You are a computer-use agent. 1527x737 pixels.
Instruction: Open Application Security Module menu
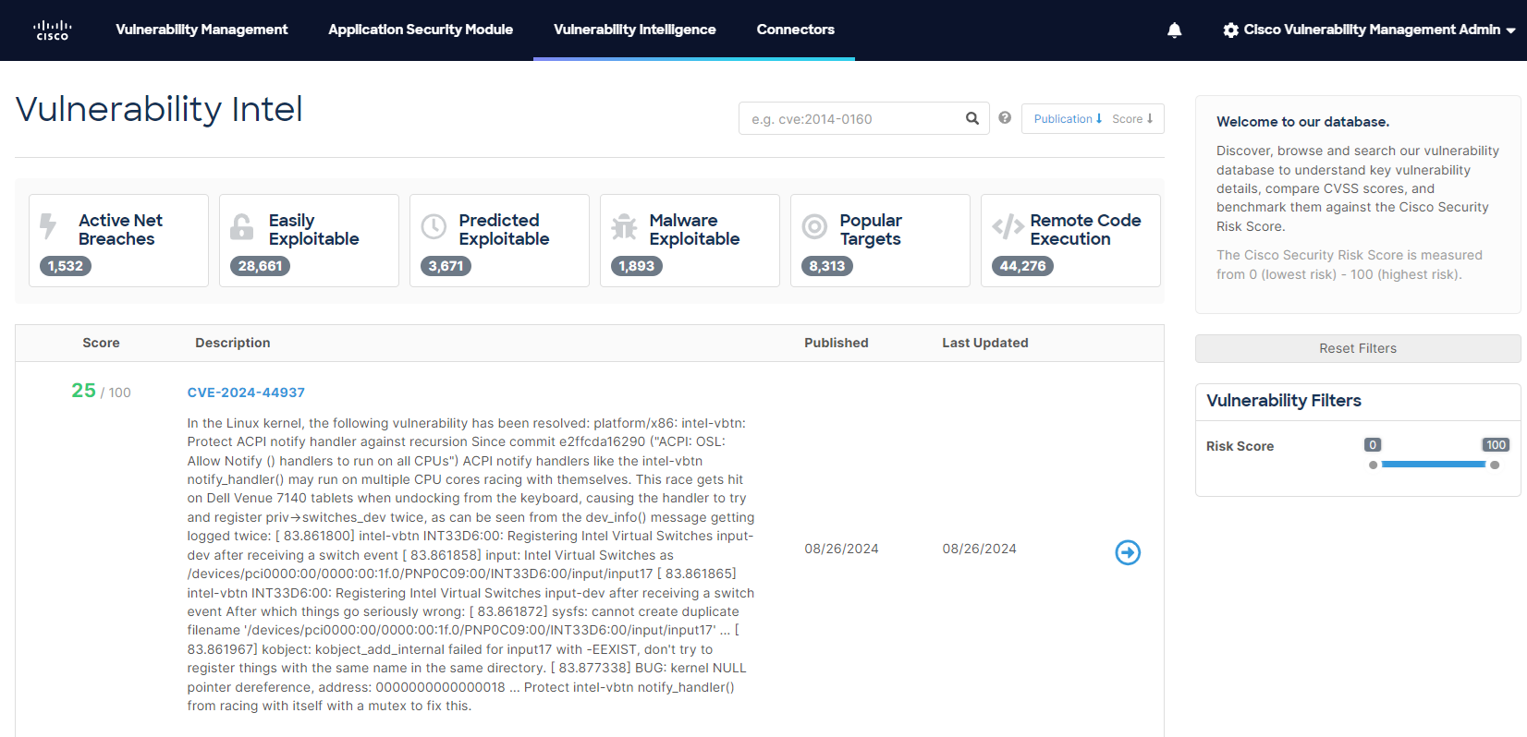tap(421, 30)
